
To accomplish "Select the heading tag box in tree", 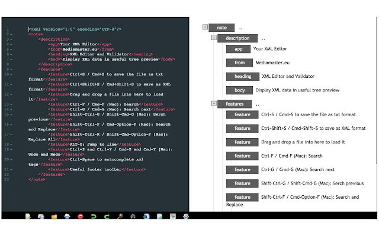I will coord(243,76).
